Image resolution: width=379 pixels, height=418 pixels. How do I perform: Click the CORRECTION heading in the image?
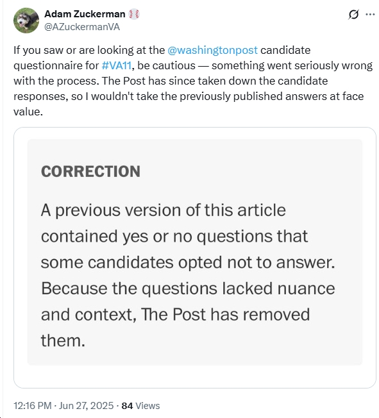(90, 171)
